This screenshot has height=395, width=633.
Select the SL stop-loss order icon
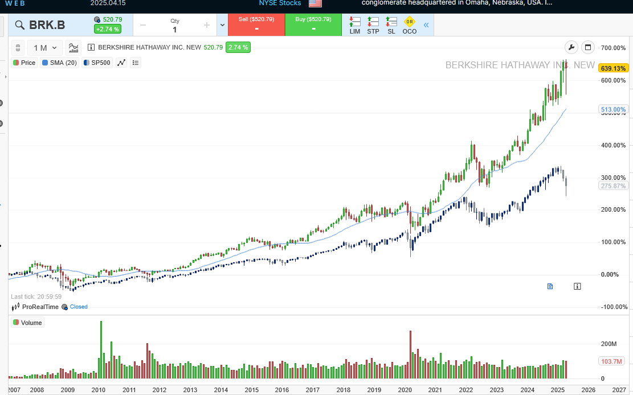point(391,25)
